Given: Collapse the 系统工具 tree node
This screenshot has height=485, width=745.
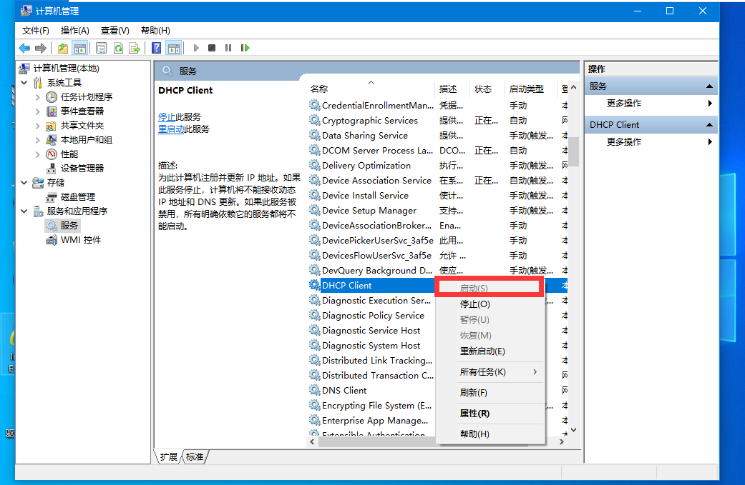Looking at the screenshot, I should (x=24, y=81).
